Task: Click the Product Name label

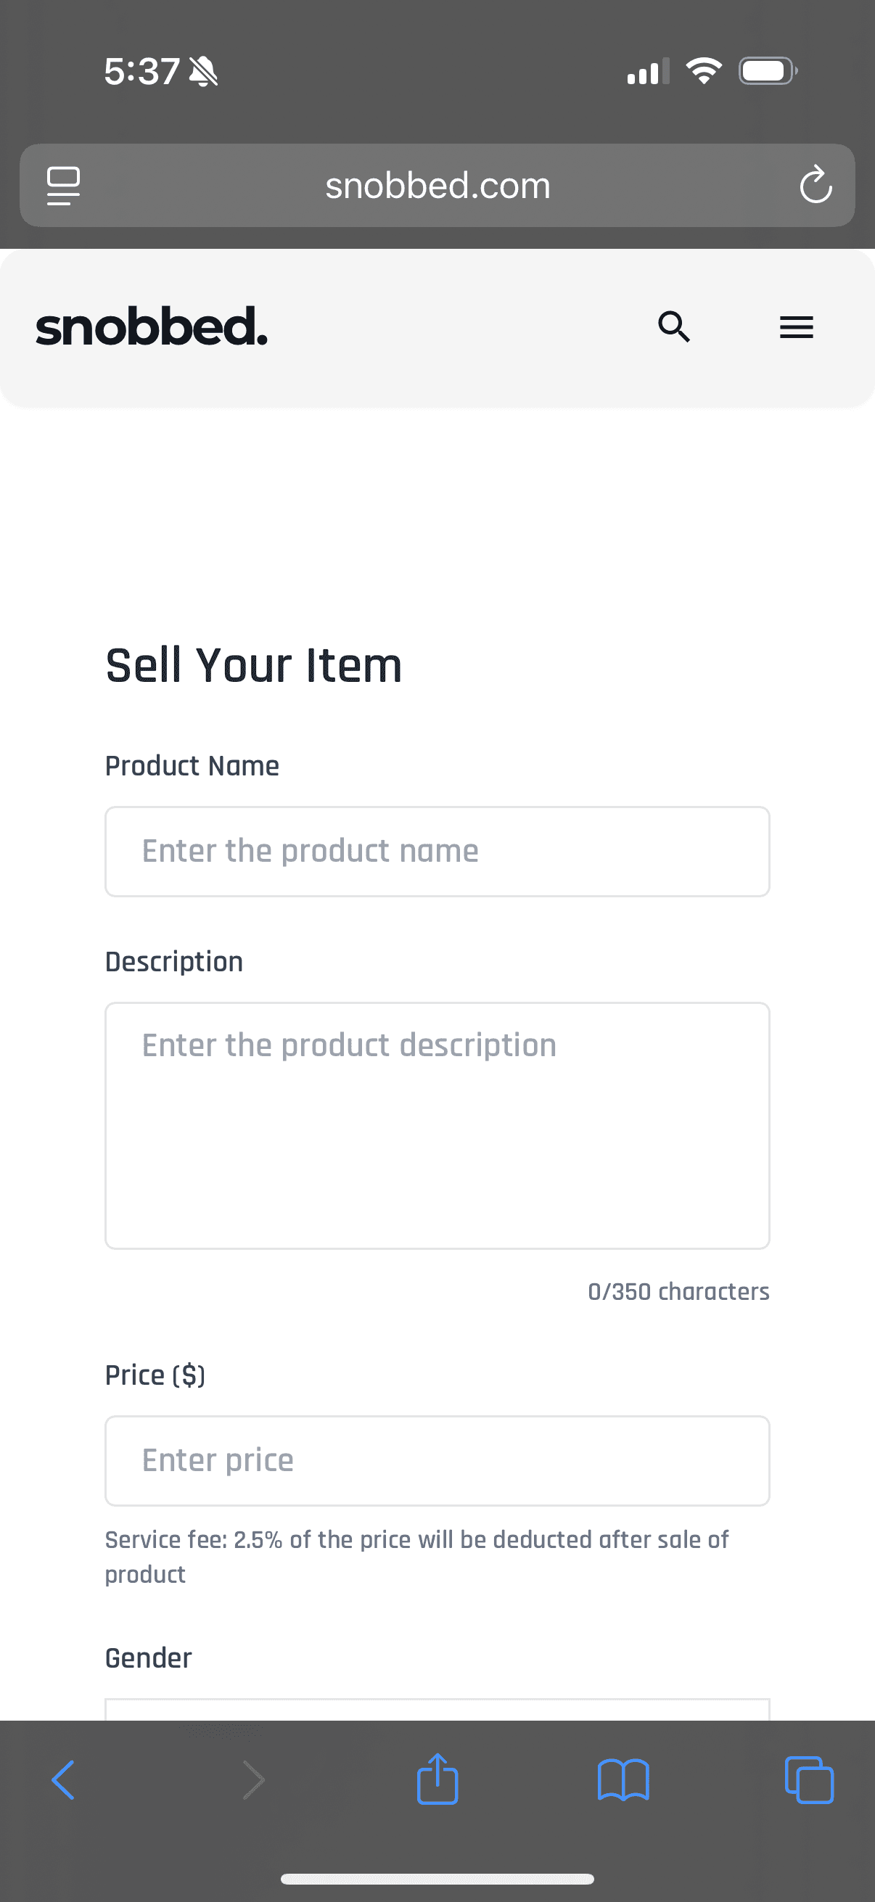Action: (192, 766)
